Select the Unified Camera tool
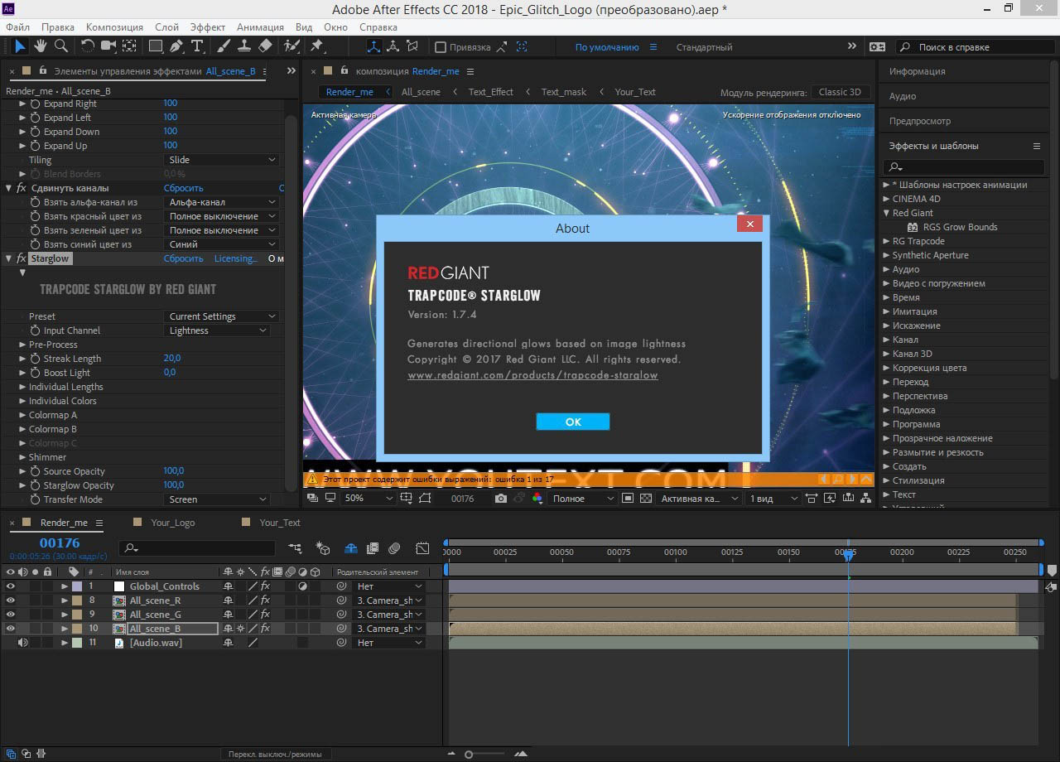 (108, 46)
